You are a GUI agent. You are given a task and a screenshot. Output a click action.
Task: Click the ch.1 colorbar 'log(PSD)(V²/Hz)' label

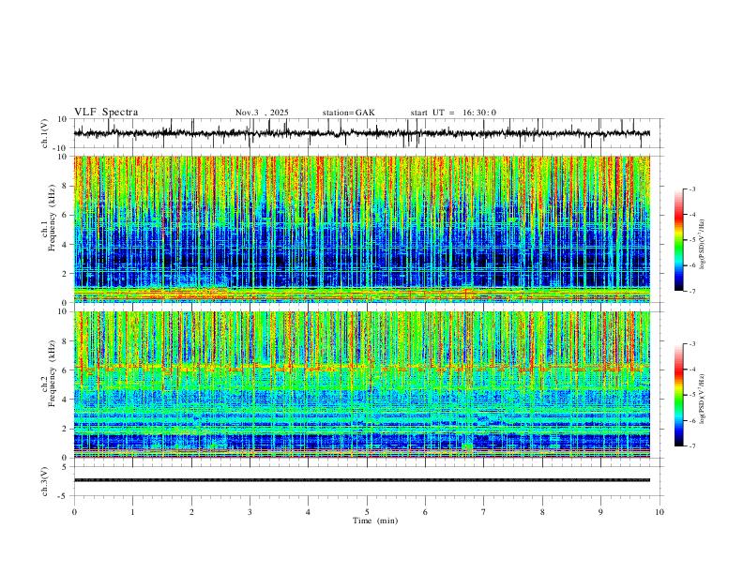pos(703,244)
